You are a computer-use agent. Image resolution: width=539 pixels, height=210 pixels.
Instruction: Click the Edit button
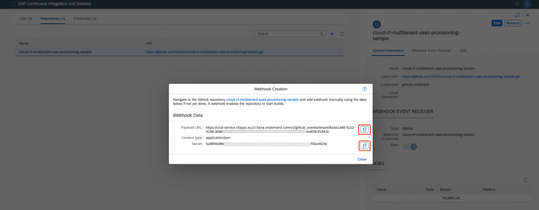pos(497,23)
